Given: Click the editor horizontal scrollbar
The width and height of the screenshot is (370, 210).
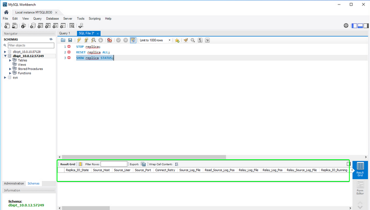Looking at the screenshot, I should pos(144,157).
